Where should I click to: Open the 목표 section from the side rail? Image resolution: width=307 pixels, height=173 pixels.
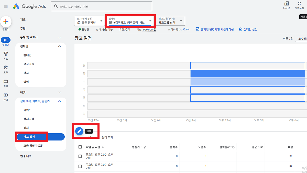click(x=6, y=54)
